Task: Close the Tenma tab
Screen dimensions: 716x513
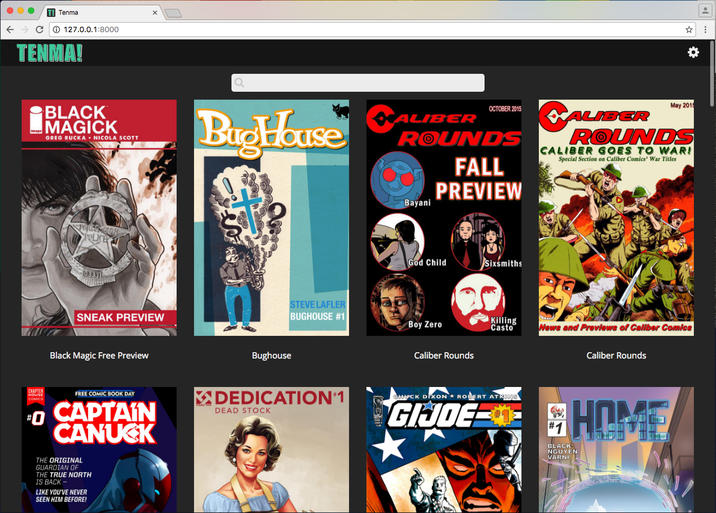Action: [155, 13]
